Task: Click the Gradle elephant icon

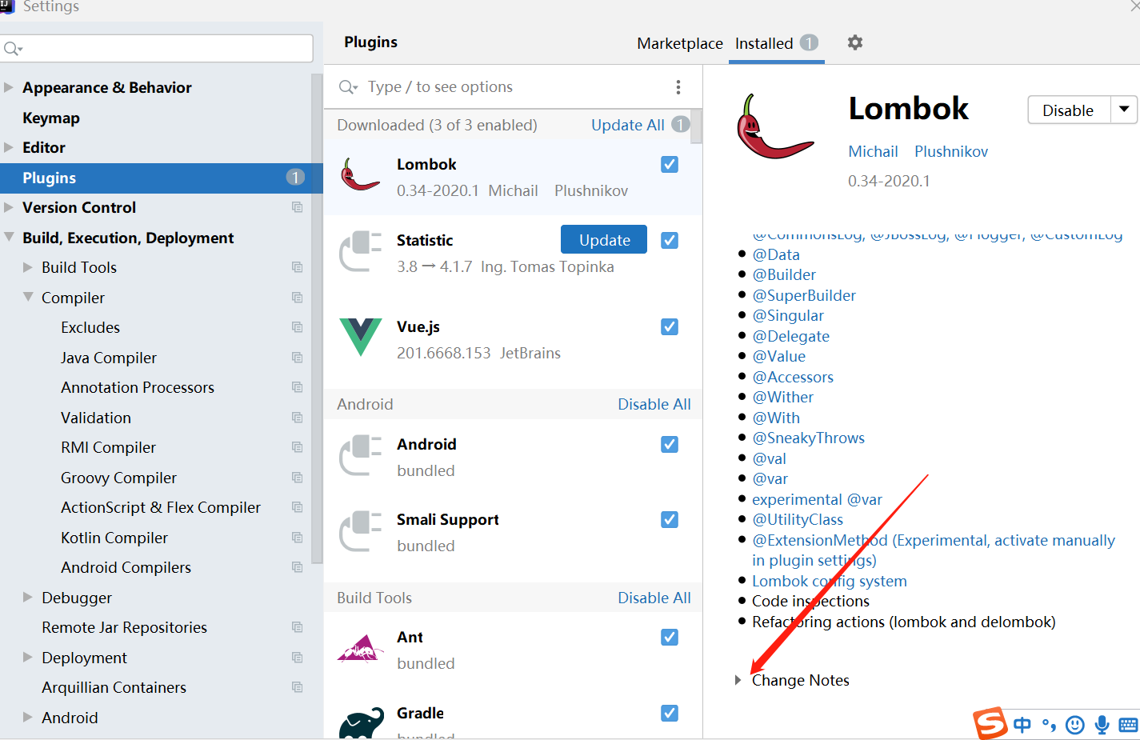Action: pyautogui.click(x=362, y=722)
